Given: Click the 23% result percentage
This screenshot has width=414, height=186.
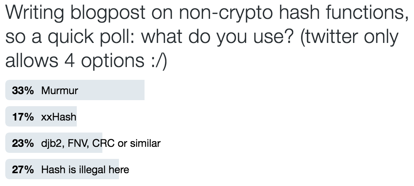Looking at the screenshot, I should 23,143.
